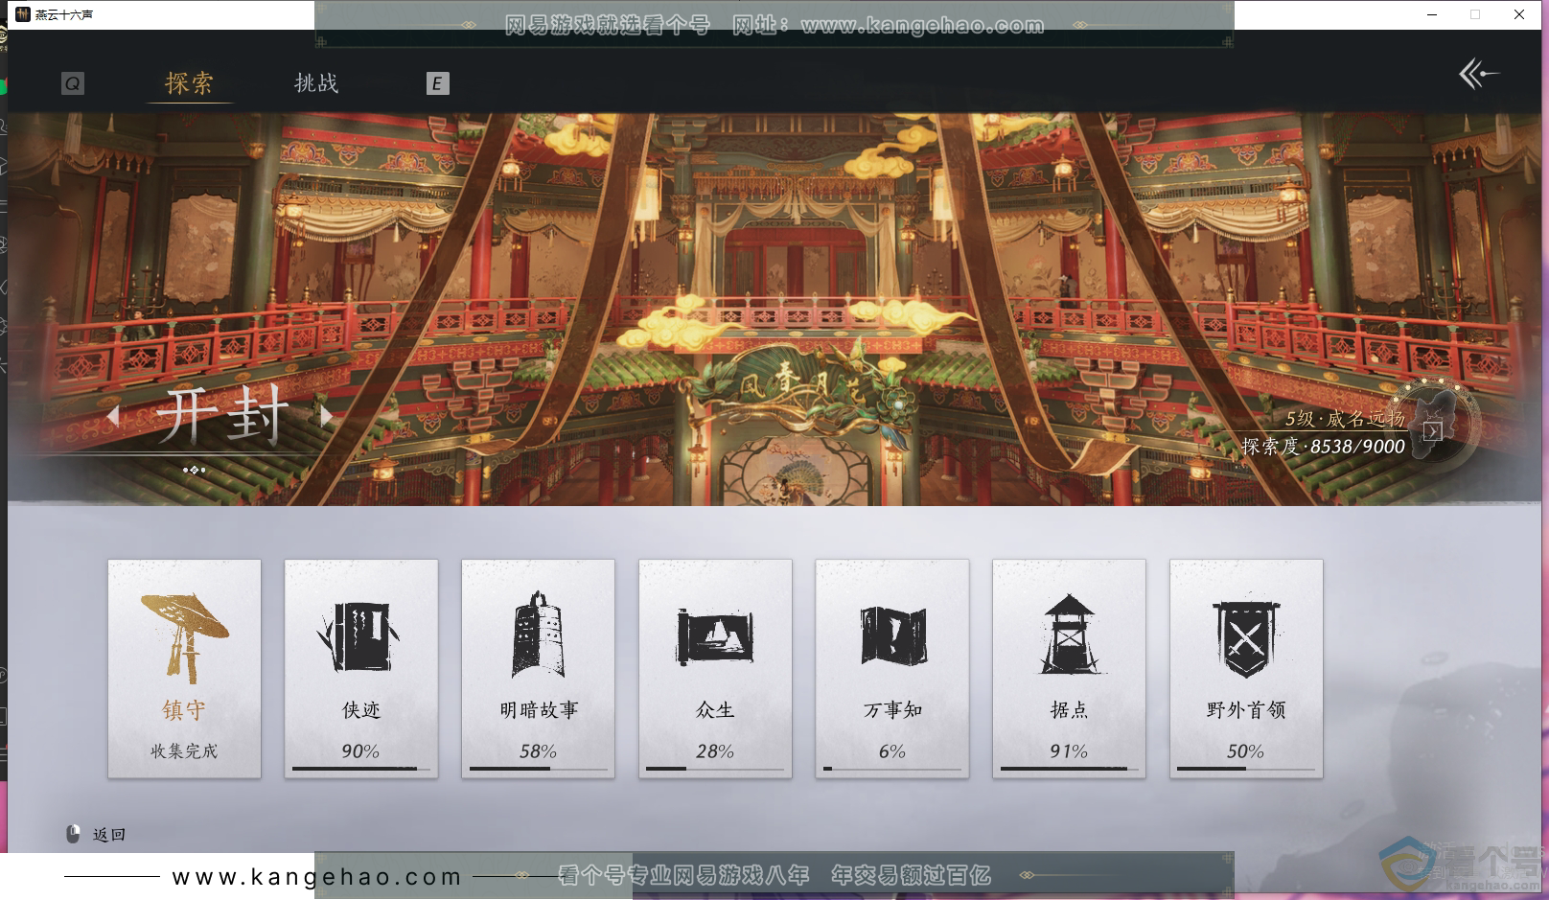Open the 镇守 straw hat card icon
The height and width of the screenshot is (900, 1549).
[184, 635]
